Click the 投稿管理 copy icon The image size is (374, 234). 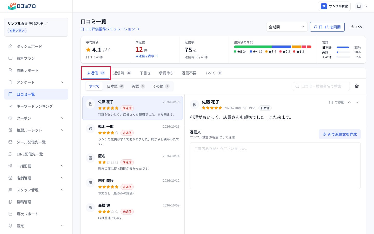[x=10, y=202]
